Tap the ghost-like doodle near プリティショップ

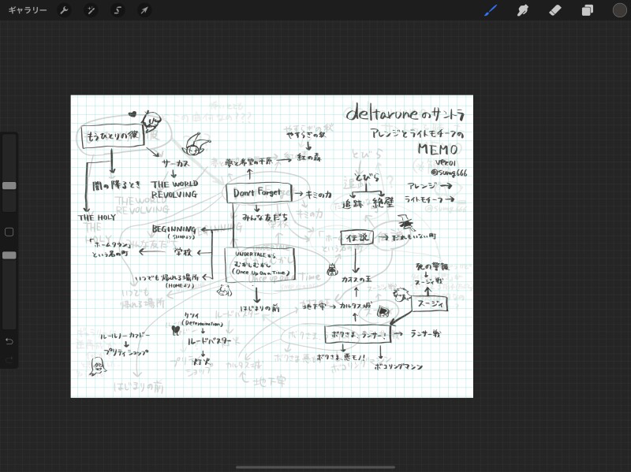click(98, 366)
